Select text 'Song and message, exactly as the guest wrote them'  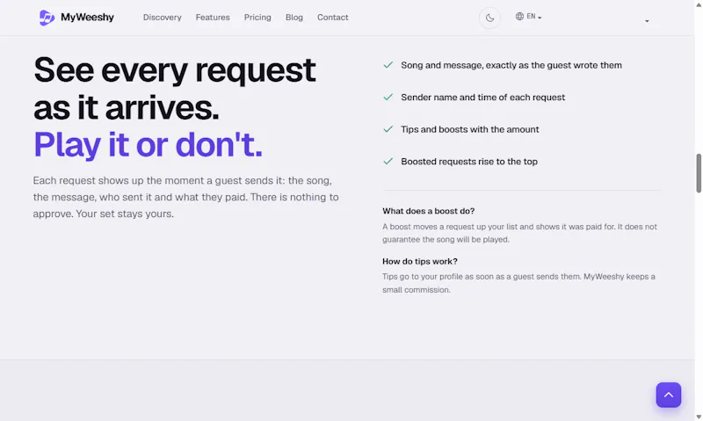[x=511, y=65]
